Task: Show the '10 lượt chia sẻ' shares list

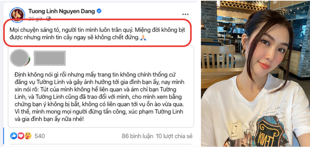Action: click(x=174, y=136)
